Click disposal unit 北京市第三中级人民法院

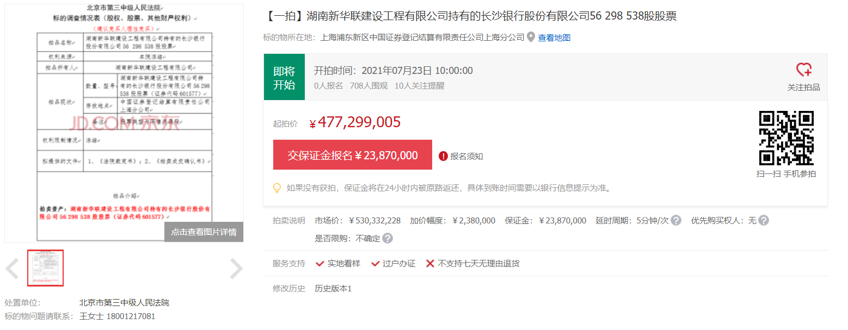(124, 303)
